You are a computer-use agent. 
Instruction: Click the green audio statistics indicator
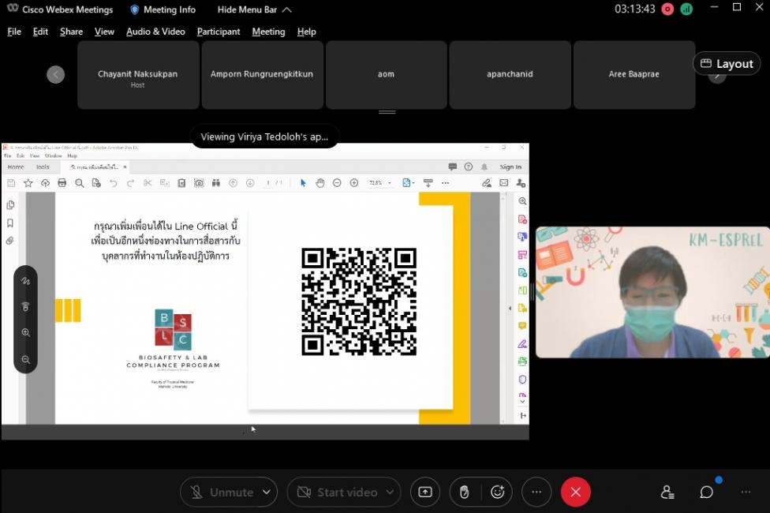click(686, 9)
